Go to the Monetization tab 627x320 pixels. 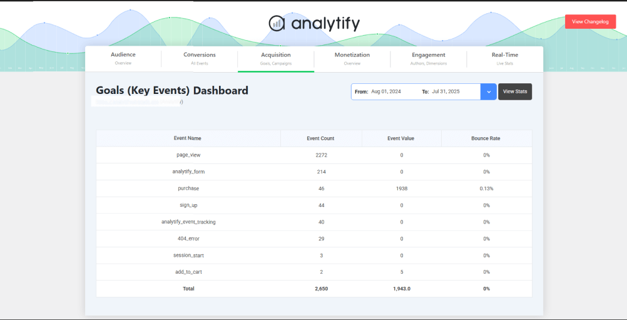point(352,58)
